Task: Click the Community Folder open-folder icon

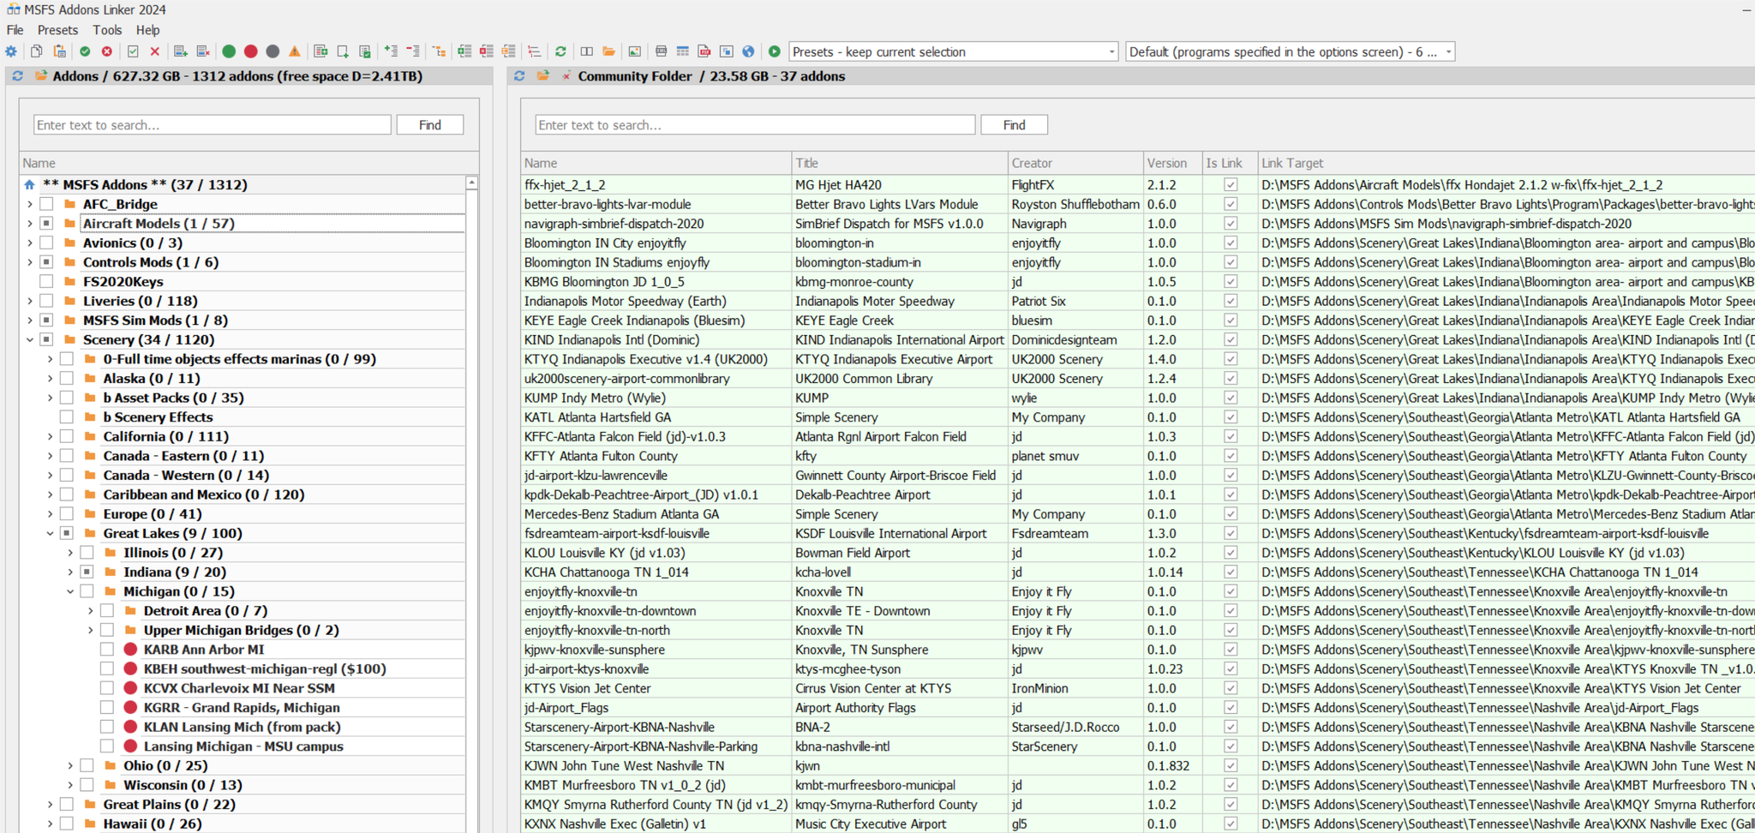Action: tap(543, 76)
